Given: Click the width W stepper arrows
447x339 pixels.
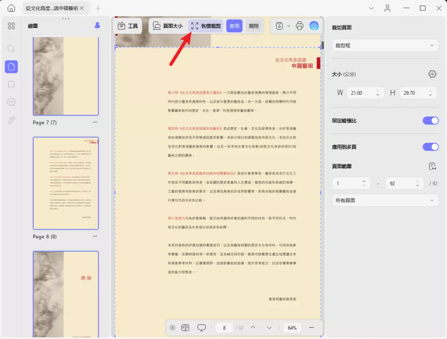Looking at the screenshot, I should pos(378,93).
